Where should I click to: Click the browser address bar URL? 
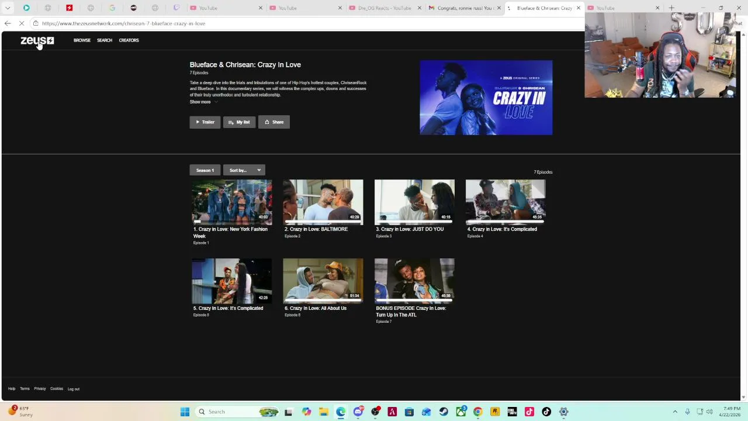(x=123, y=23)
